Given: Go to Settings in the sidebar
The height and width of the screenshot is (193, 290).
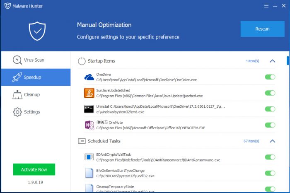Looking at the screenshot, I should [x=32, y=112].
